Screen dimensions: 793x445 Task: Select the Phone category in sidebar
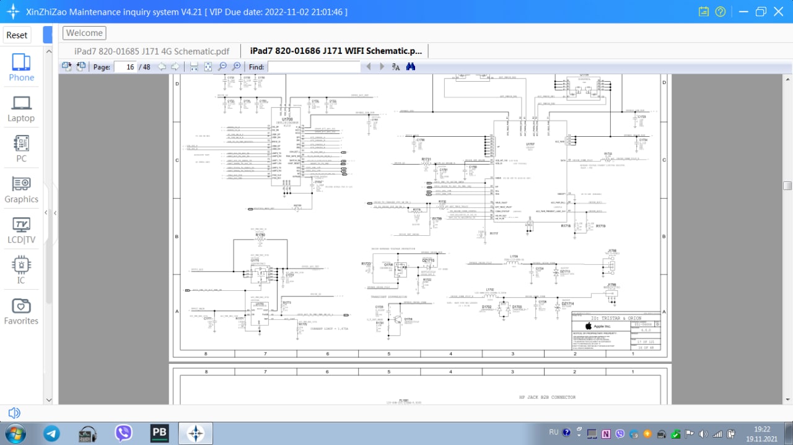(x=21, y=67)
